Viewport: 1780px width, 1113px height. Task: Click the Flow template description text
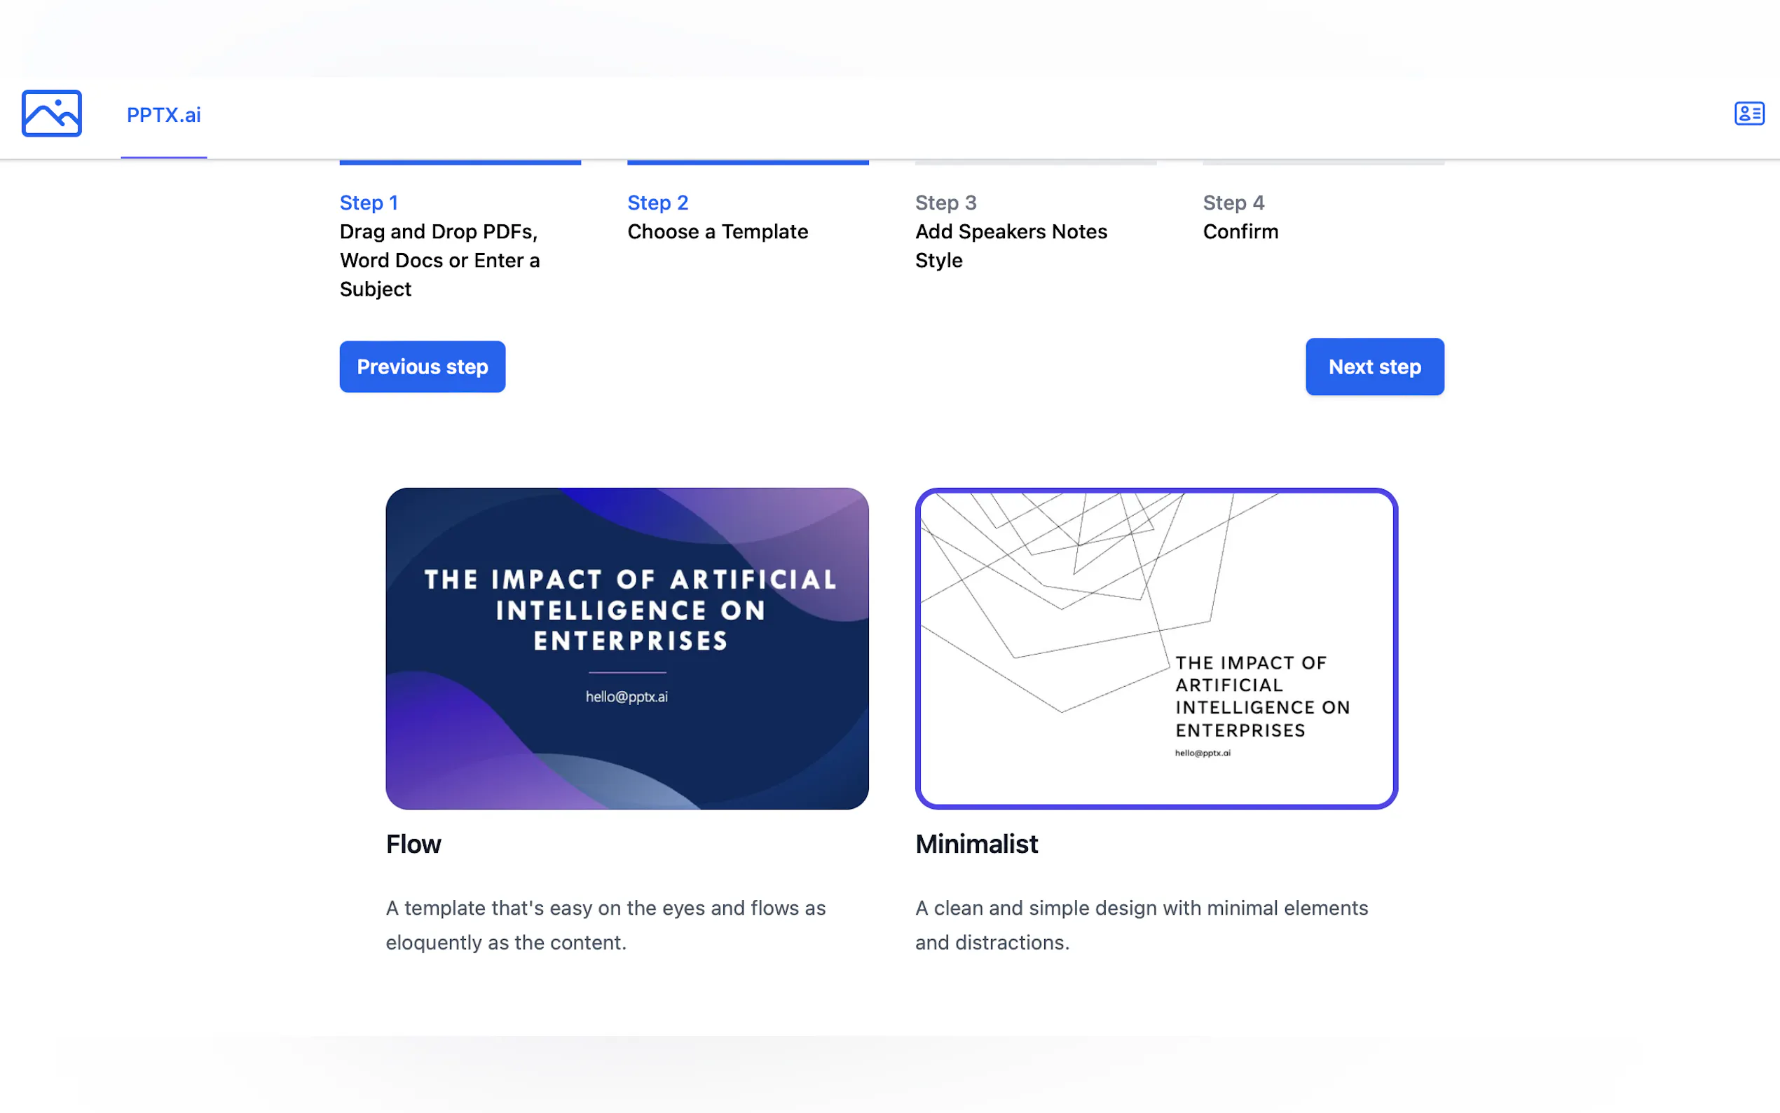pos(605,924)
